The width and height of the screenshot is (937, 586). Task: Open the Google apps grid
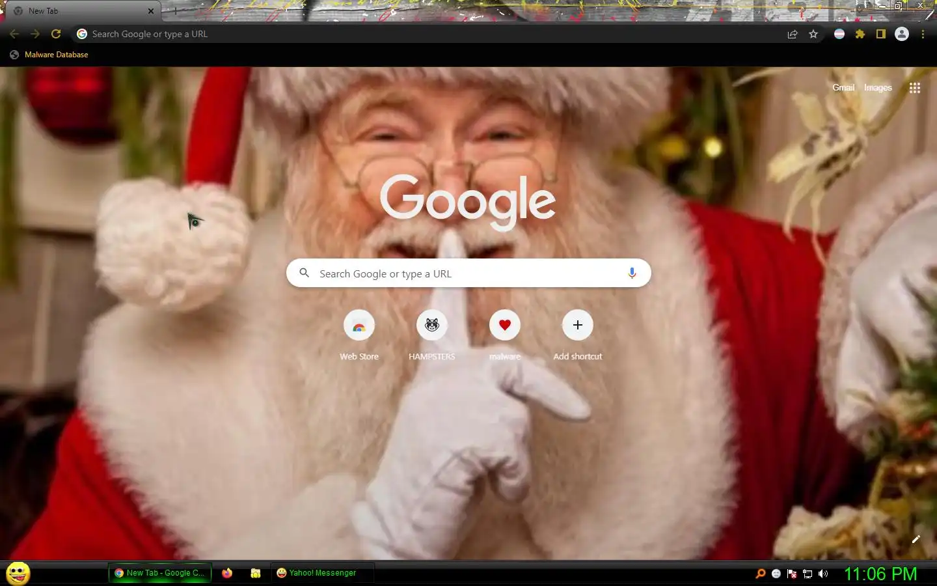pyautogui.click(x=915, y=88)
